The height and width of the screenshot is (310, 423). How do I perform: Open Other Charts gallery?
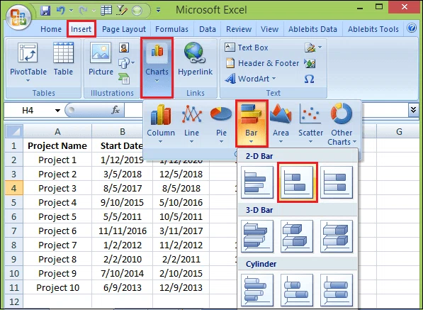click(x=342, y=125)
